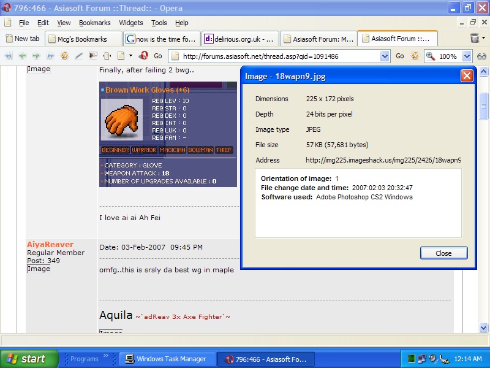Open the closed tabs trash can
This screenshot has height=368, width=490.
click(x=474, y=38)
